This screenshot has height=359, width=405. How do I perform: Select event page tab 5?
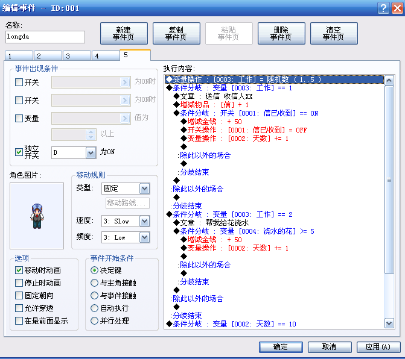point(135,55)
